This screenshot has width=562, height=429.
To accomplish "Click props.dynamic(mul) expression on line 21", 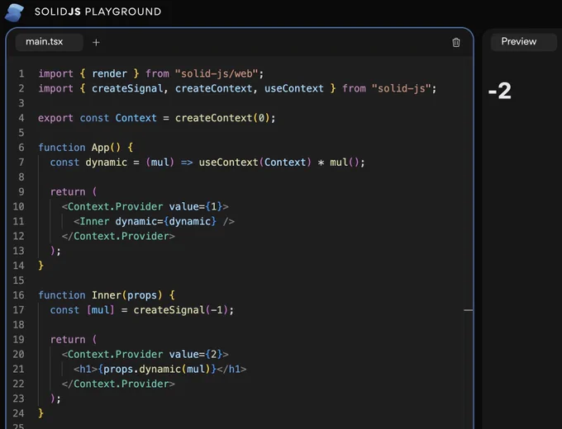I will 157,369.
